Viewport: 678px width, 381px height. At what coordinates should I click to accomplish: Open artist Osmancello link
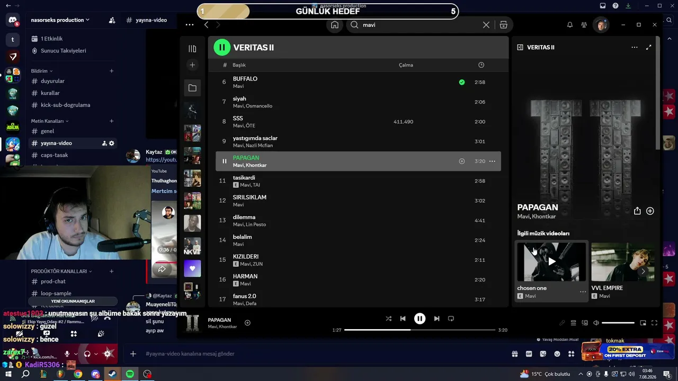click(x=259, y=106)
